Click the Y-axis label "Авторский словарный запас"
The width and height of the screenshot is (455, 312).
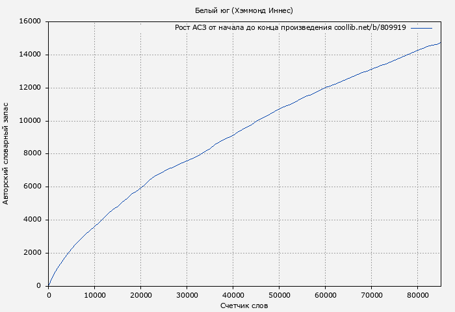click(6, 153)
